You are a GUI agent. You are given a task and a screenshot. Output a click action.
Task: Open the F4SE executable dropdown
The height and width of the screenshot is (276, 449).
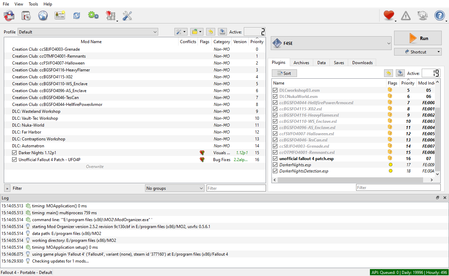coord(331,44)
